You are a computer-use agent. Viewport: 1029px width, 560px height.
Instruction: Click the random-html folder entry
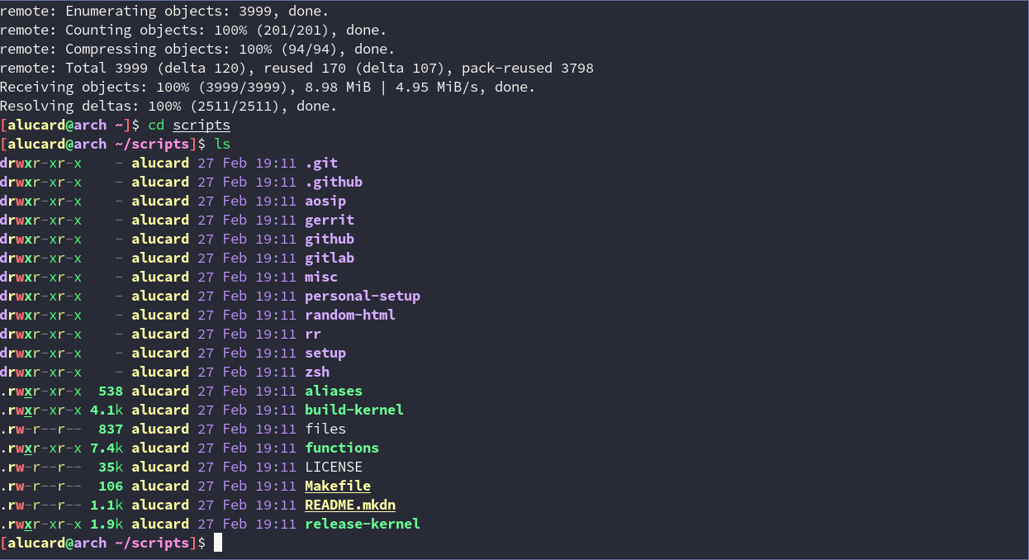(350, 316)
